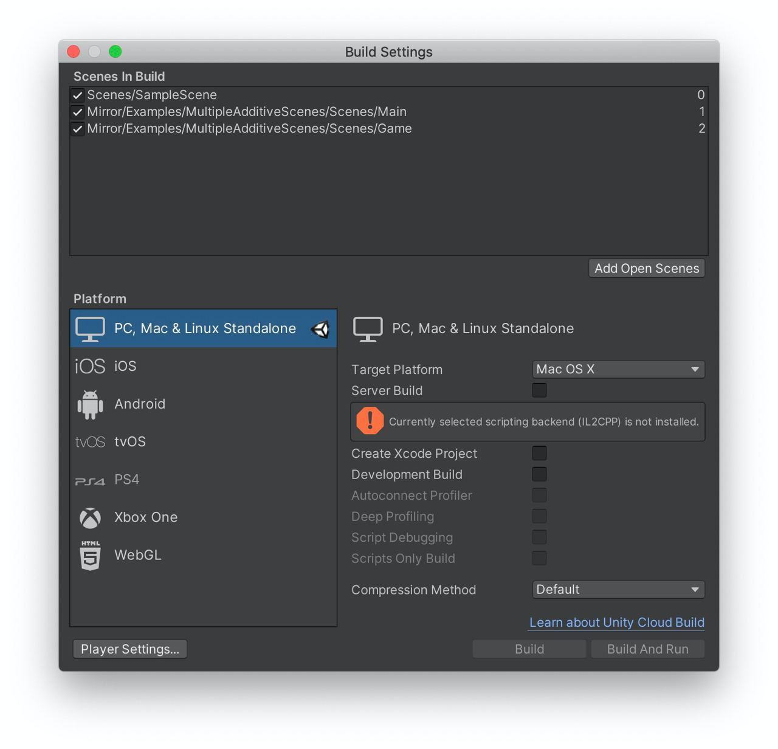Open the Learn about Unity Cloud Build link
This screenshot has height=749, width=778.
coord(617,623)
